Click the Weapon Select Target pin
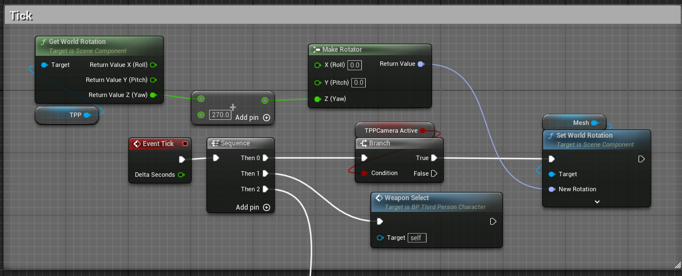This screenshot has width=682, height=276. (x=380, y=238)
